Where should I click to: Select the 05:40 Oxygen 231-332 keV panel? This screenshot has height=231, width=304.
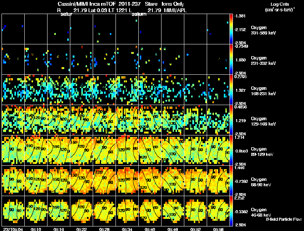150,59
